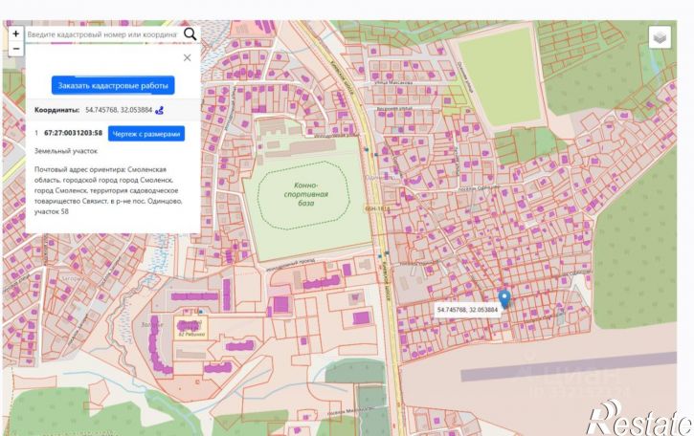Click the blue location pin marker
This screenshot has height=436, width=694.
[504, 299]
